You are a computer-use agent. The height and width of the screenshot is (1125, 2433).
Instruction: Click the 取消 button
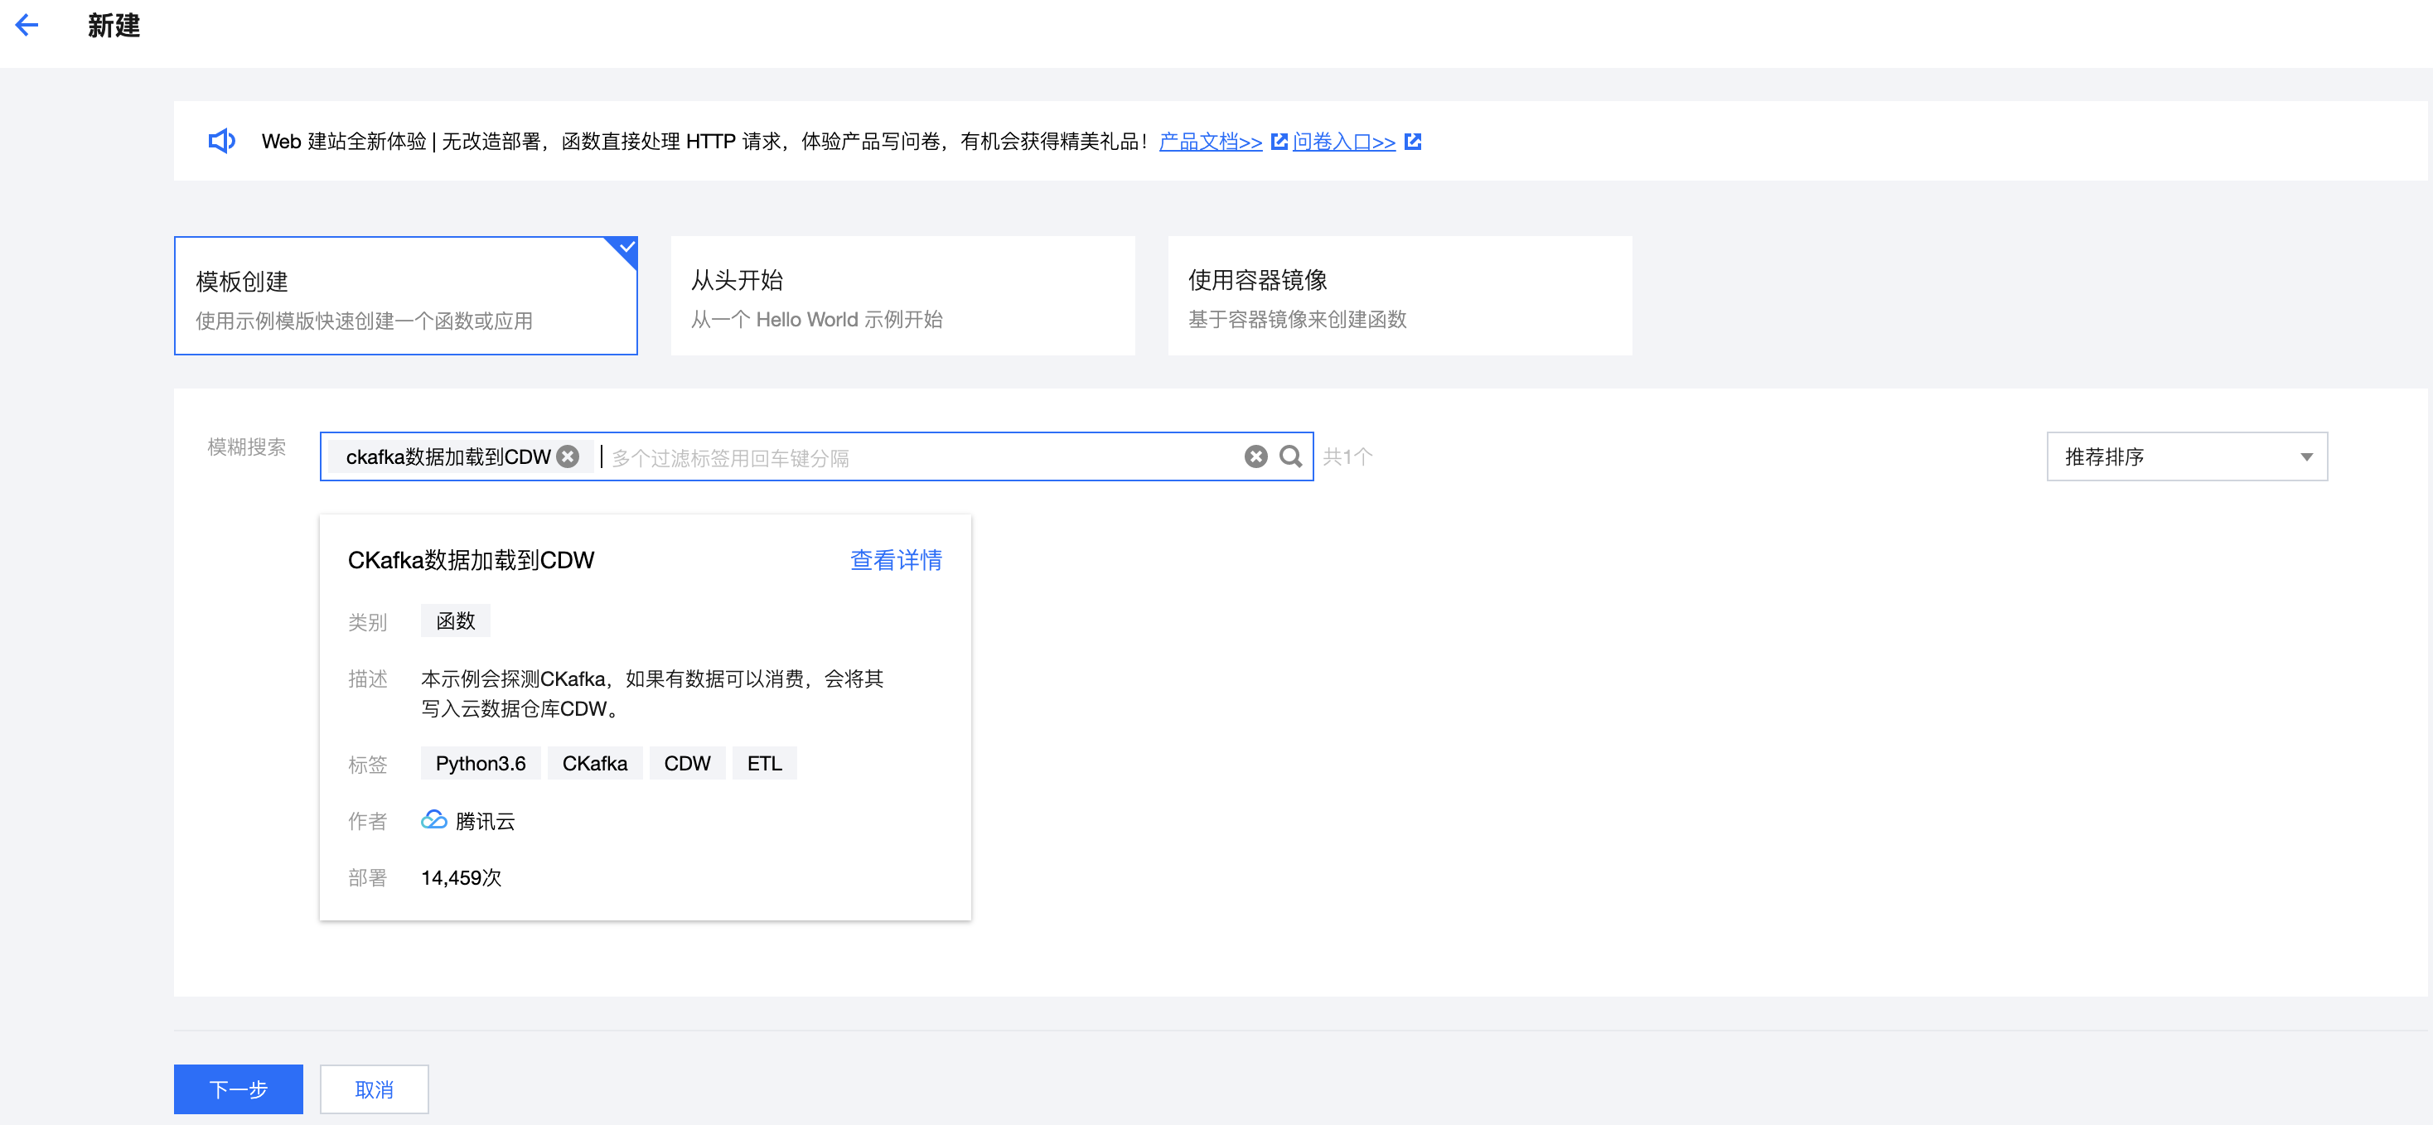(x=374, y=1089)
